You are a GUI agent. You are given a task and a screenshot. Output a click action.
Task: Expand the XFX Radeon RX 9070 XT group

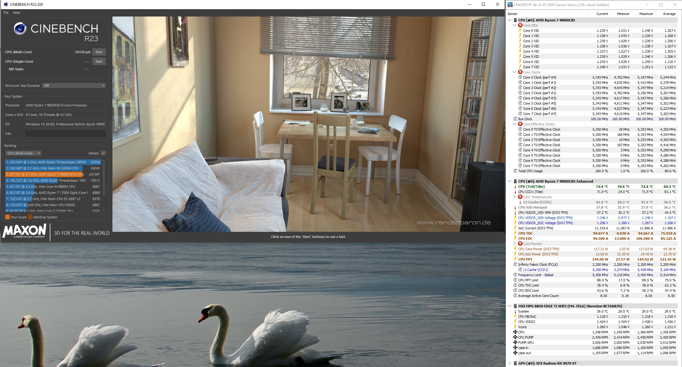(x=510, y=363)
